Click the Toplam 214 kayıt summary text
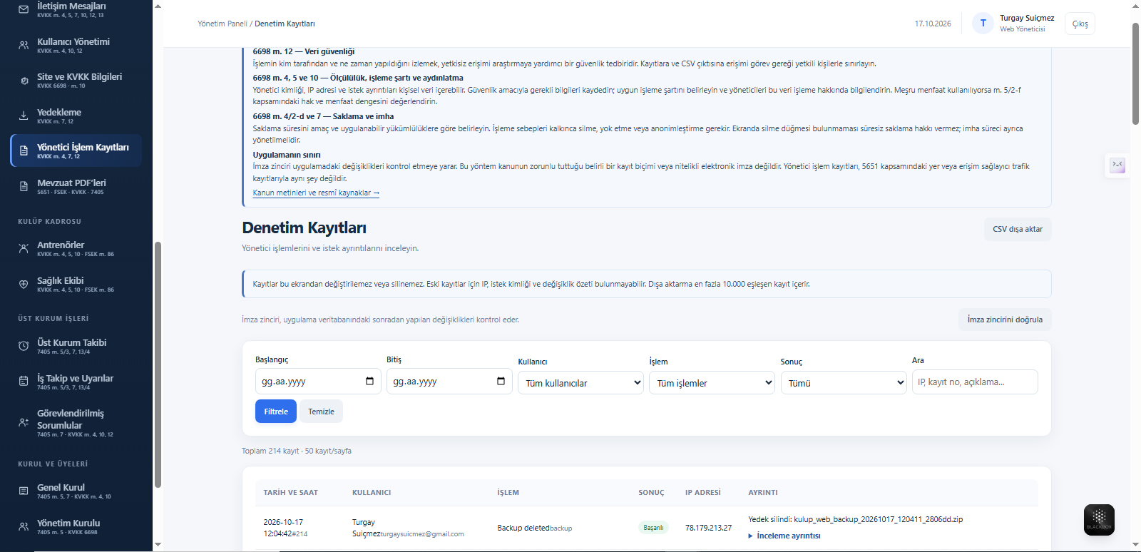This screenshot has height=552, width=1141. click(297, 451)
